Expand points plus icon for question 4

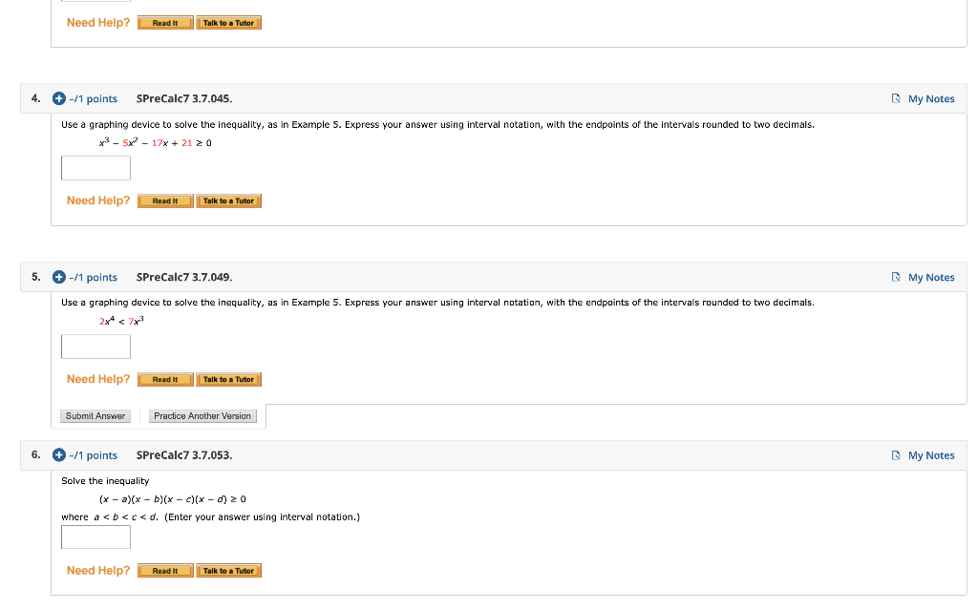pyautogui.click(x=58, y=98)
